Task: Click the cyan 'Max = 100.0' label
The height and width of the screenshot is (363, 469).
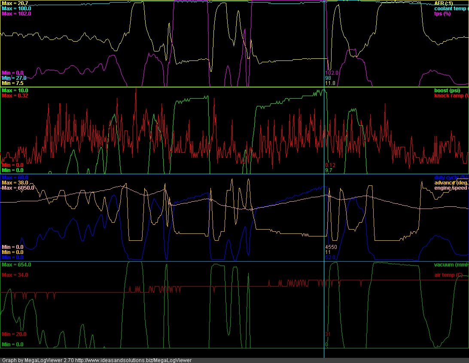Action: [x=16, y=9]
